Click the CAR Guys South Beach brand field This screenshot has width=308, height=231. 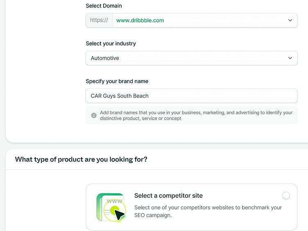click(x=191, y=96)
